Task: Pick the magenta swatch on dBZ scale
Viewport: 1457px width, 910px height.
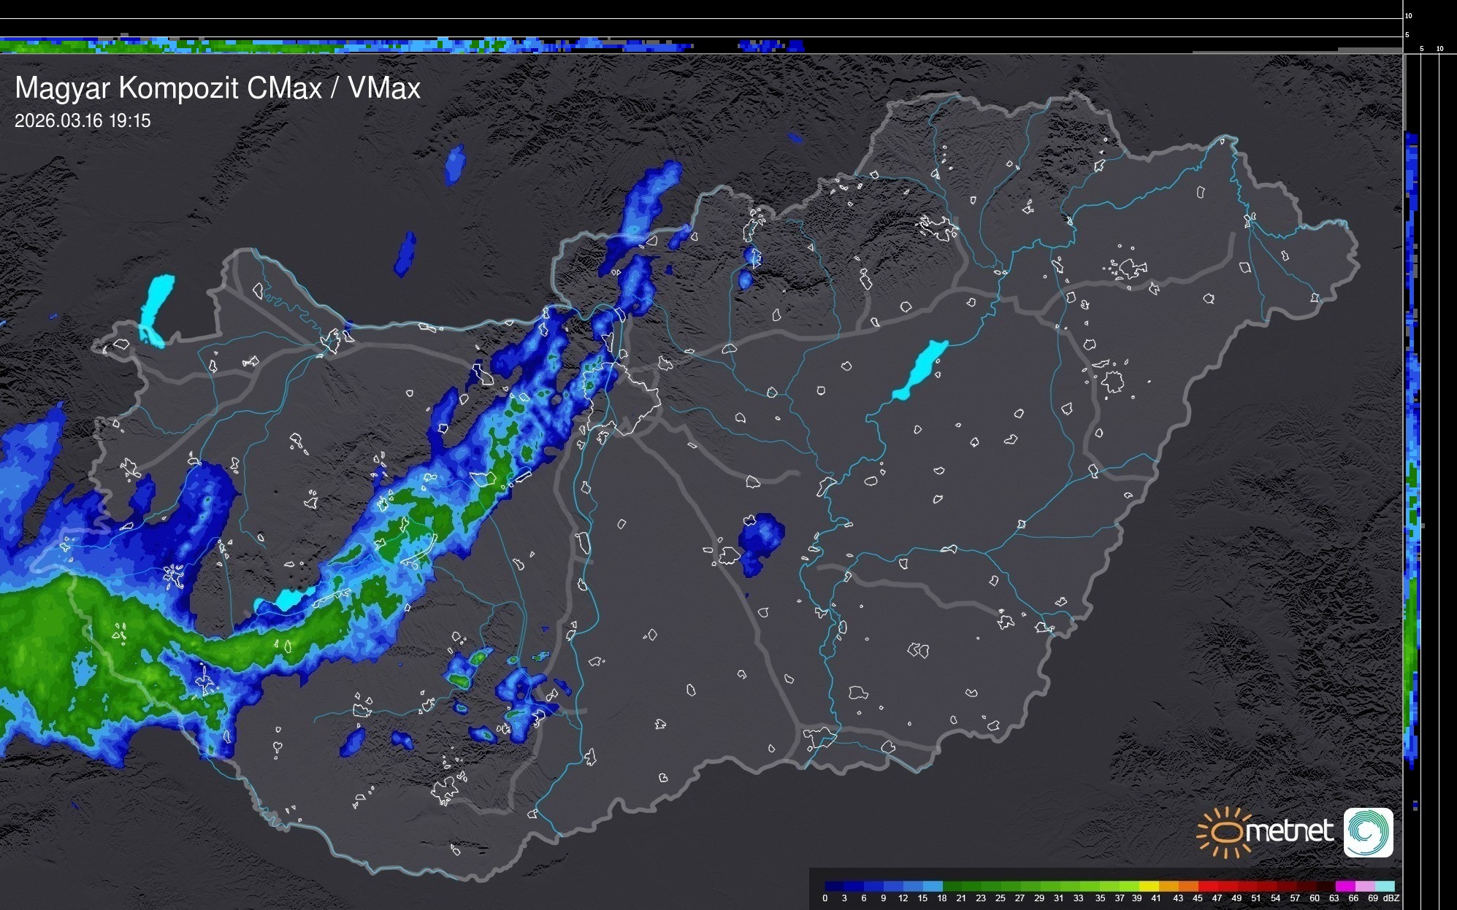Action: (1345, 886)
